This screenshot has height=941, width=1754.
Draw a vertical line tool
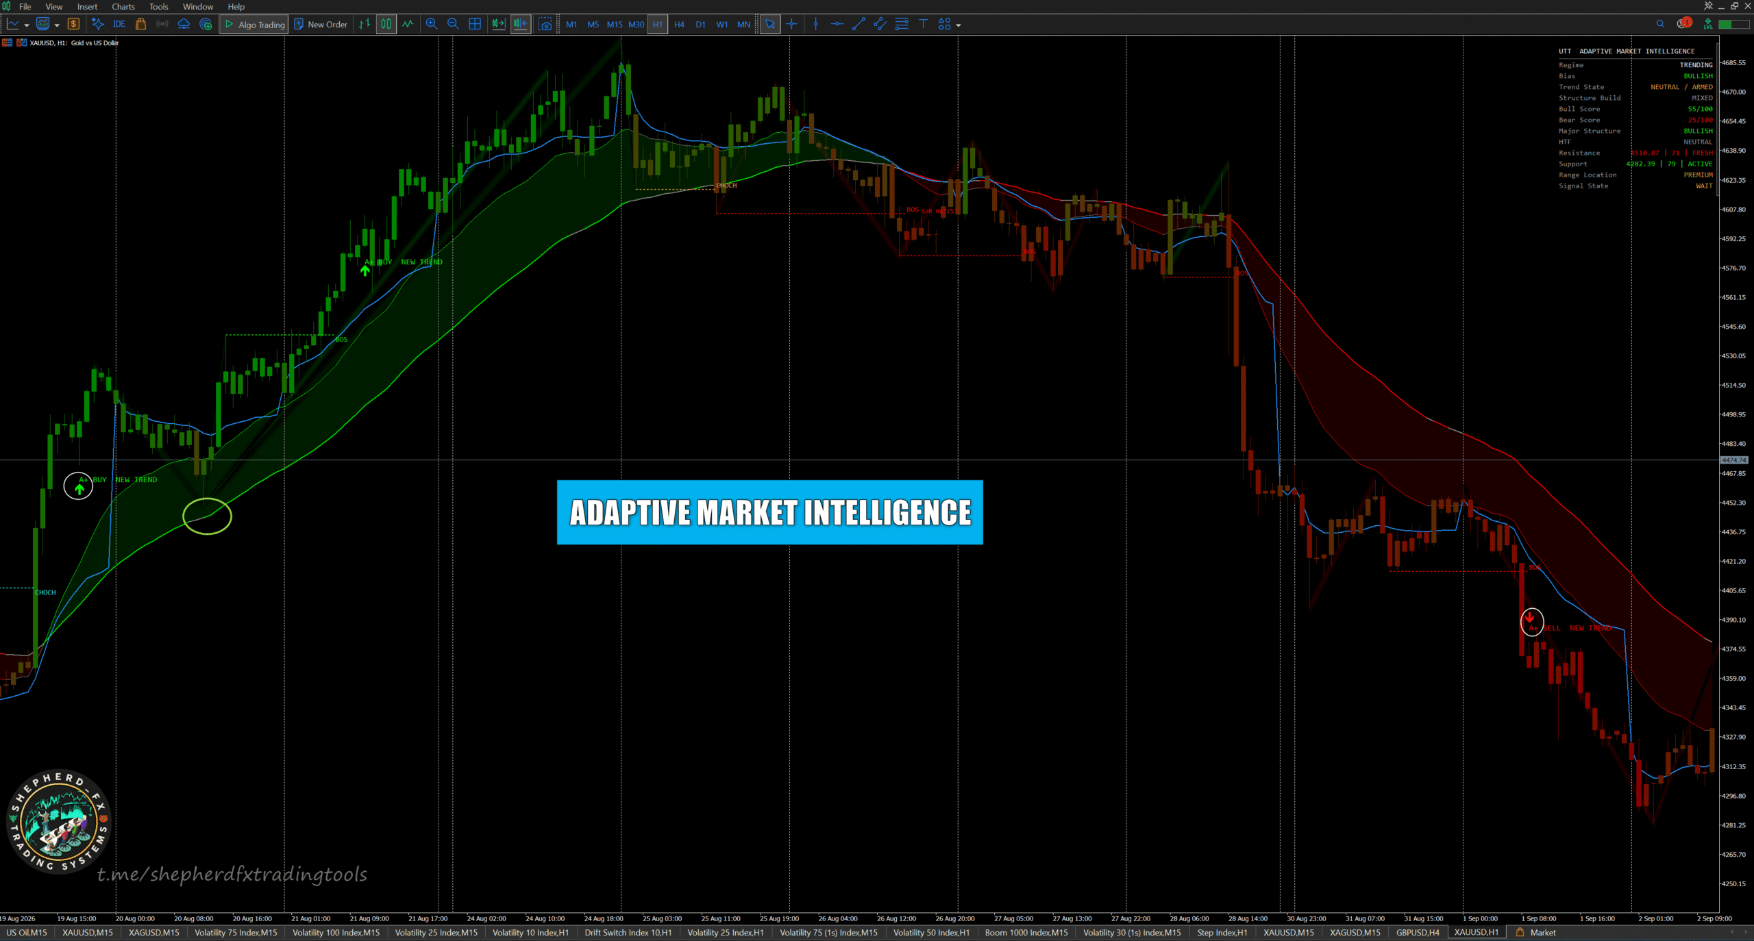[x=815, y=24]
